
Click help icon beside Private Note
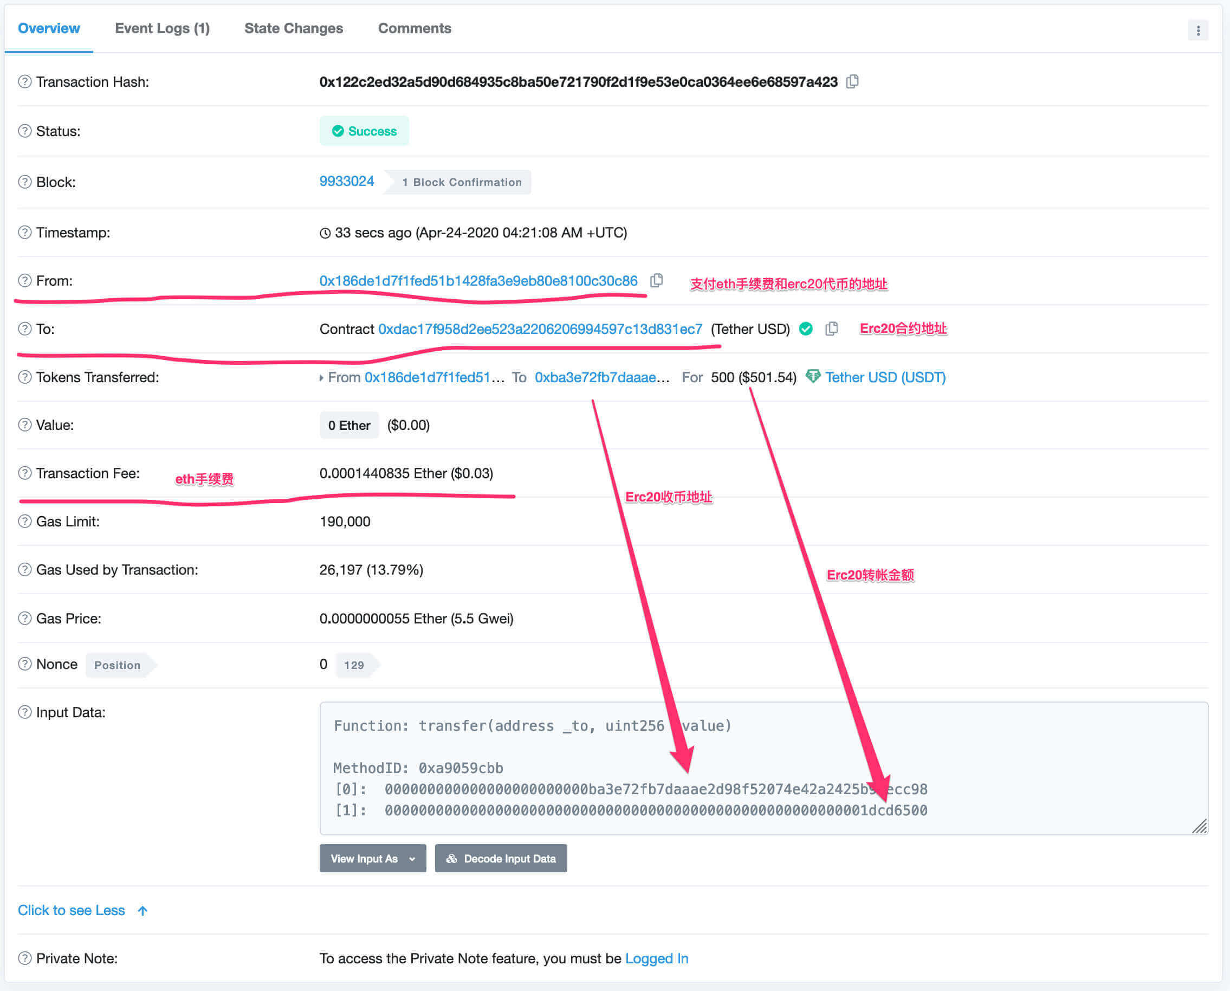coord(24,958)
